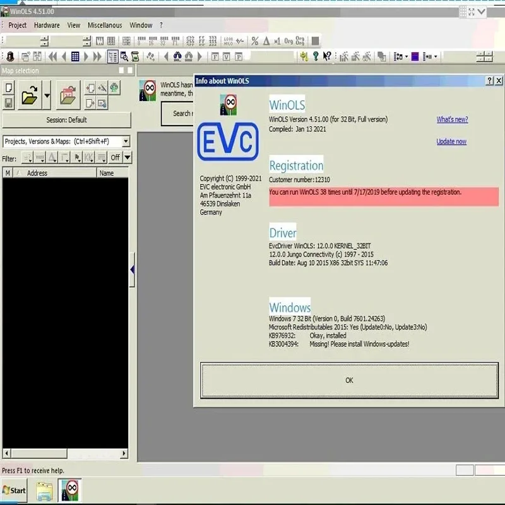Viewport: 505px width, 505px height.
Task: Toggle the lines filter button next to Off
Action: pyautogui.click(x=102, y=157)
